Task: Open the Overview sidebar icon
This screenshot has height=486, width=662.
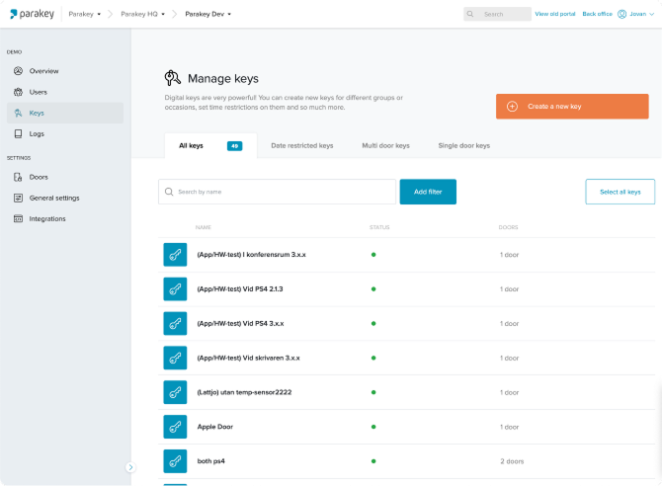Action: pyautogui.click(x=18, y=71)
